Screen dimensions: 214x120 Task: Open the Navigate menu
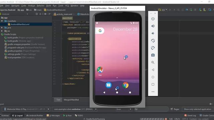click(x=15, y=6)
